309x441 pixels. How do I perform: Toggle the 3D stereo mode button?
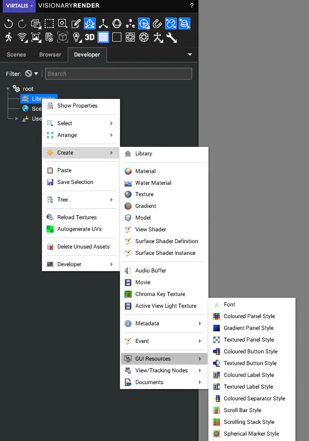coord(90,37)
